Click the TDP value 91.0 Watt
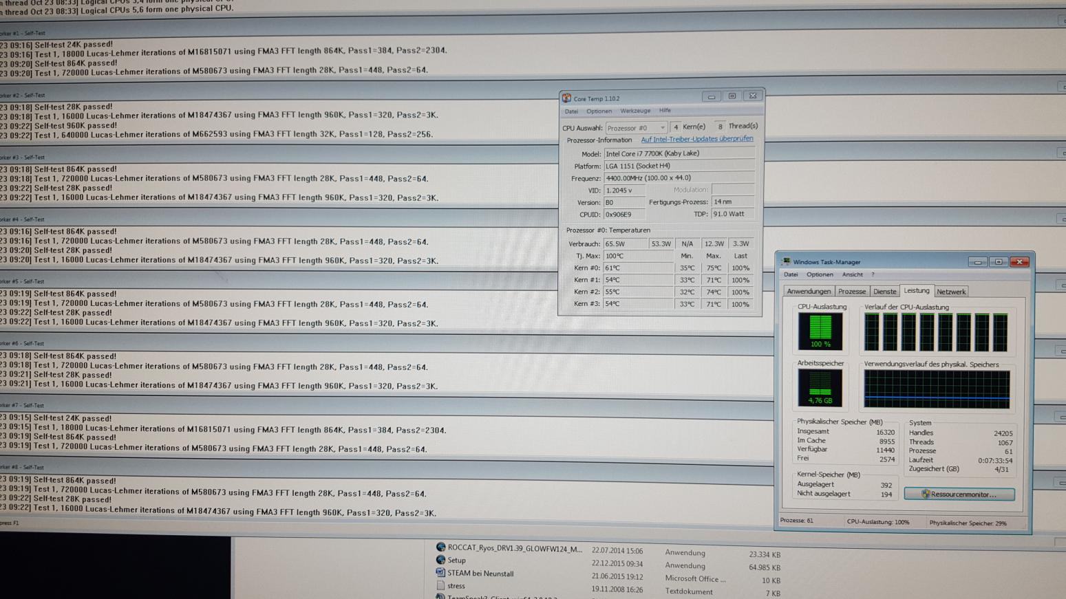The width and height of the screenshot is (1066, 599). click(733, 214)
